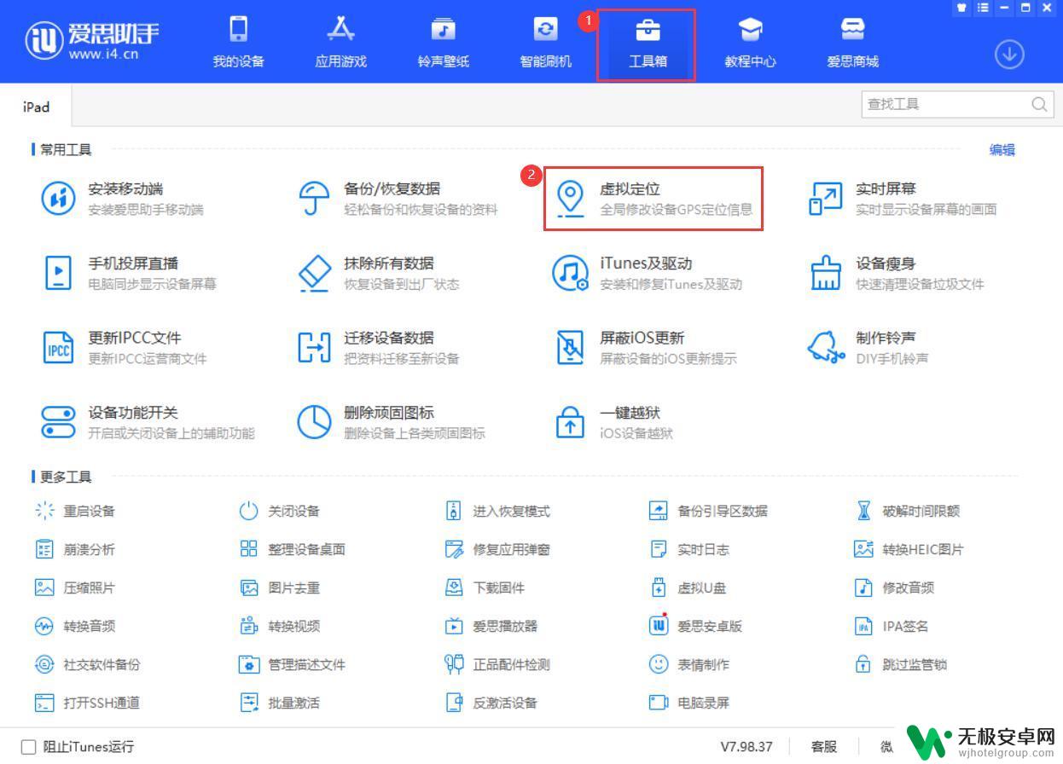Open 正品配件检测 tool

coord(497,664)
